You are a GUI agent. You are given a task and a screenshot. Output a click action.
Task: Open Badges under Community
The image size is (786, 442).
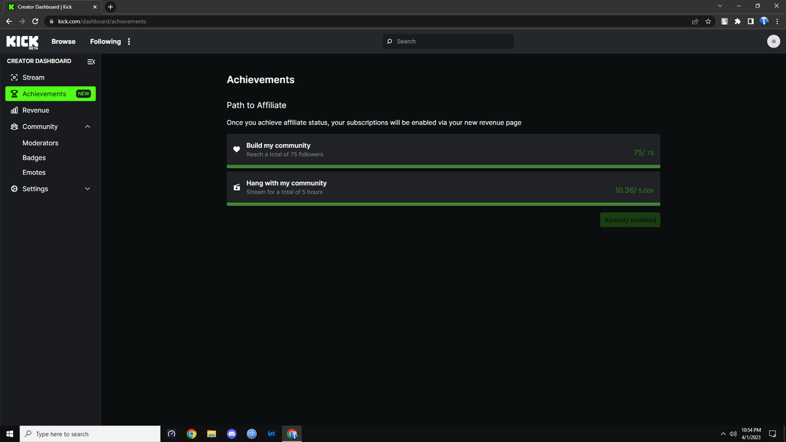34,158
